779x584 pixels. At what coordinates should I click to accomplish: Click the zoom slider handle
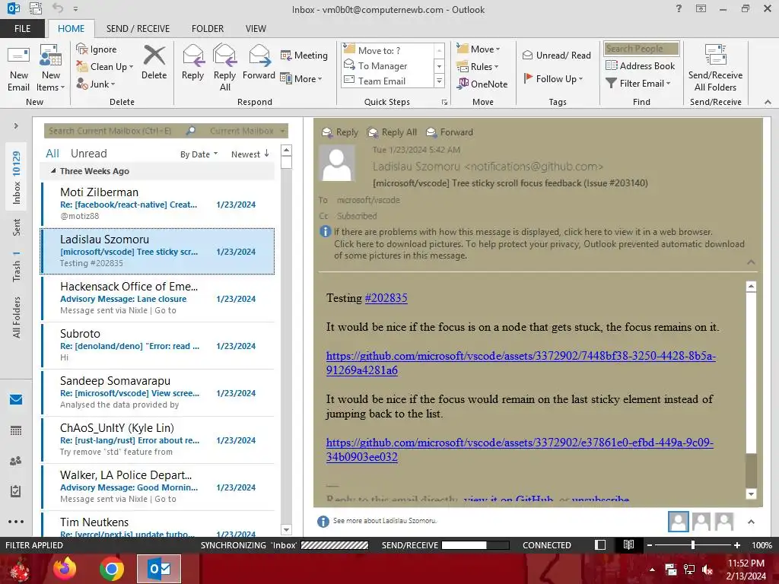pos(693,544)
